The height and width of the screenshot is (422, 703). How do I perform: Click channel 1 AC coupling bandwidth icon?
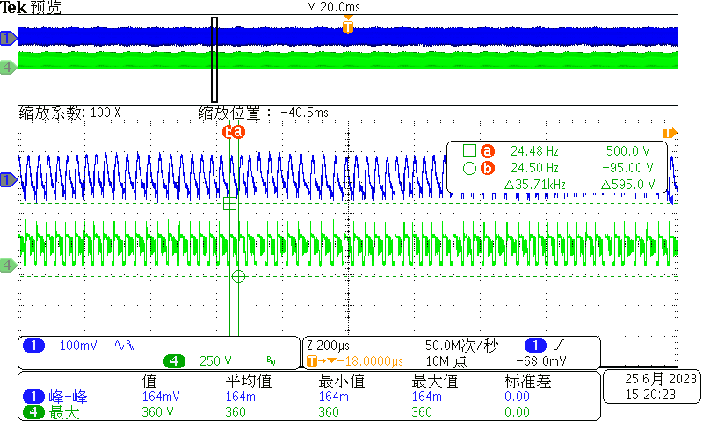click(x=125, y=345)
